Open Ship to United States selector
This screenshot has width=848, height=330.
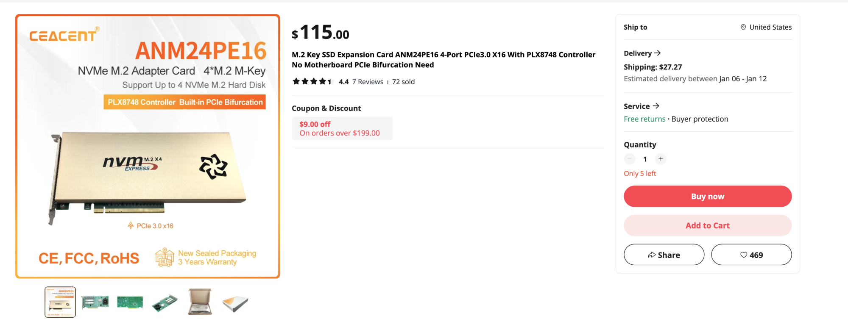[766, 27]
